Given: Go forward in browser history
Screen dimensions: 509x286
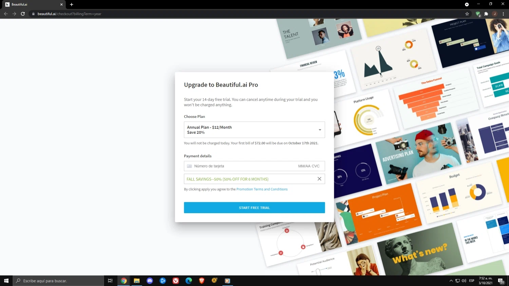Looking at the screenshot, I should point(14,14).
